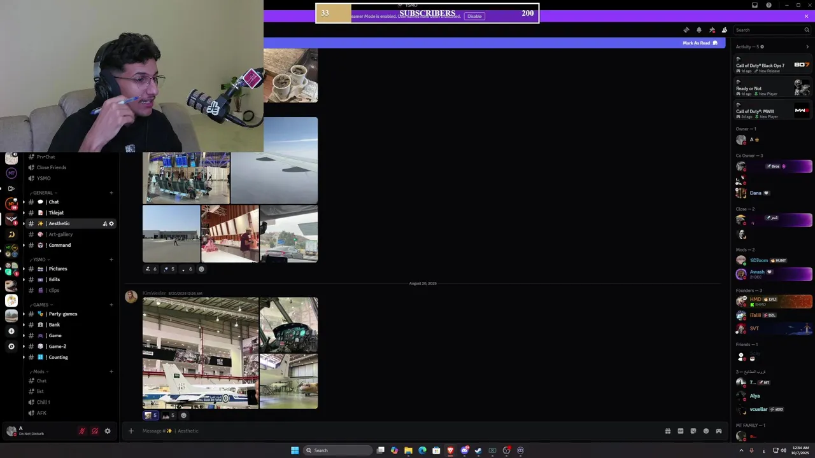The image size is (815, 458).
Task: Open the GIF picker
Action: (680, 431)
